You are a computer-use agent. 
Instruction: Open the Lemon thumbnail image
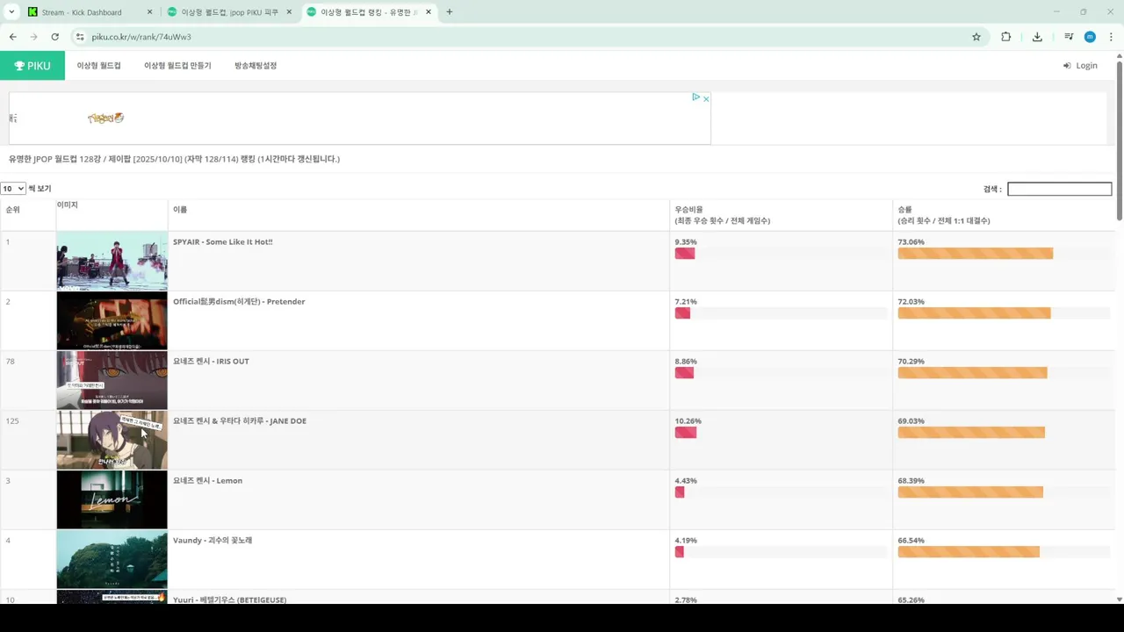[x=112, y=499]
